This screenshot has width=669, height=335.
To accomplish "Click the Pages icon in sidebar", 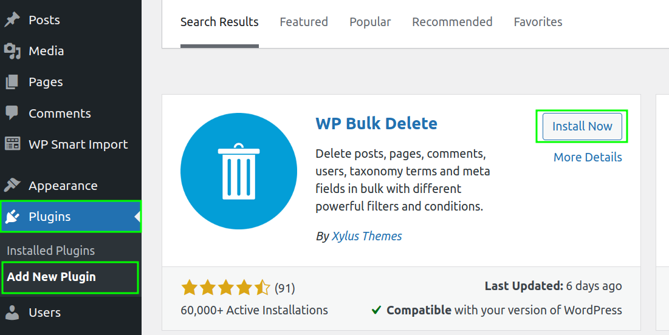I will click(12, 82).
